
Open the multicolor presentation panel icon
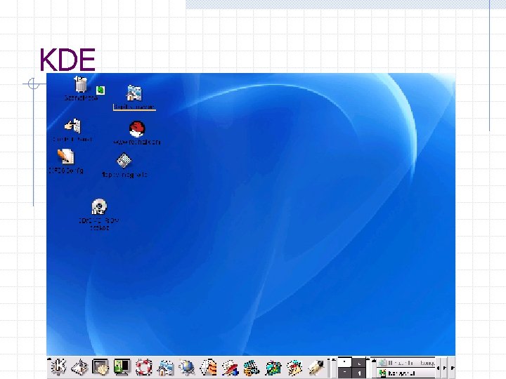[x=294, y=367]
